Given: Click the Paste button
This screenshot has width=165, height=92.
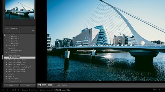Looking at the screenshot, I should pyautogui.click(x=28, y=85).
